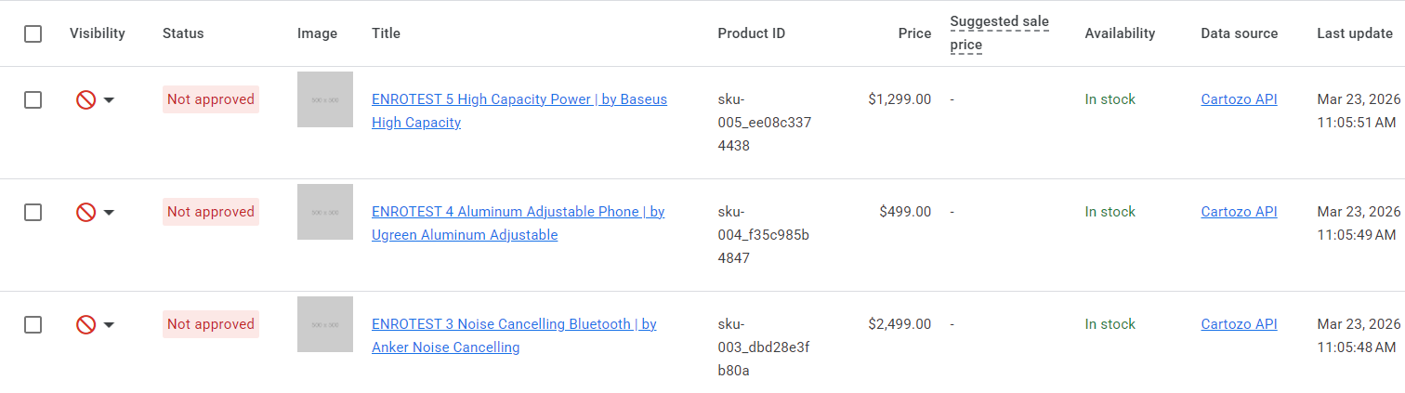The image size is (1405, 393).
Task: Click the hidden visibility icon for ENROTEST 5
Action: (x=85, y=99)
